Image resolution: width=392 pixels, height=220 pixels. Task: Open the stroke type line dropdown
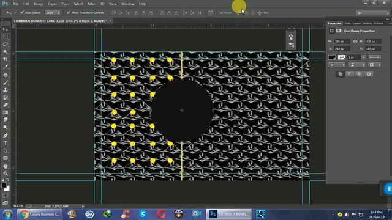click(375, 57)
